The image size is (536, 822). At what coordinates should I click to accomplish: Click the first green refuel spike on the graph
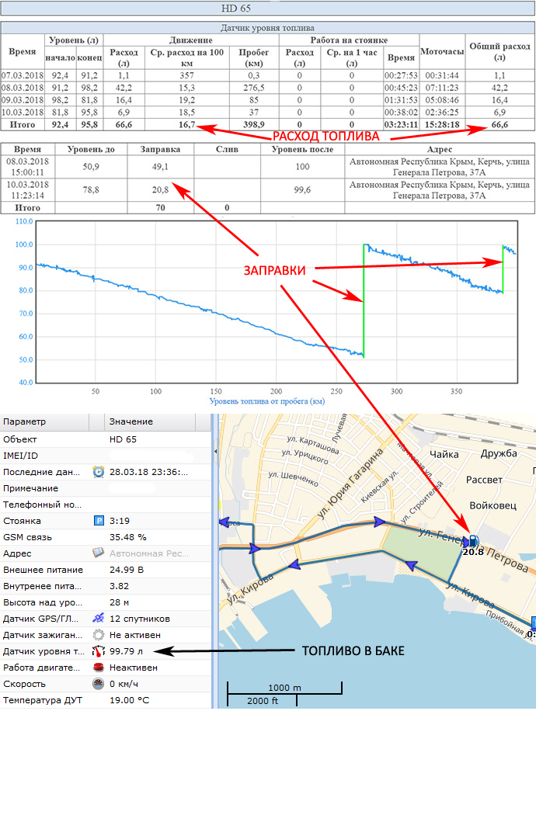point(364,301)
